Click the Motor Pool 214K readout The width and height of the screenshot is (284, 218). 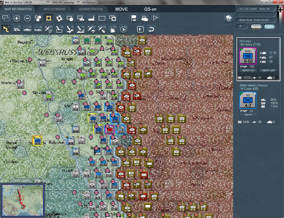pyautogui.click(x=255, y=20)
